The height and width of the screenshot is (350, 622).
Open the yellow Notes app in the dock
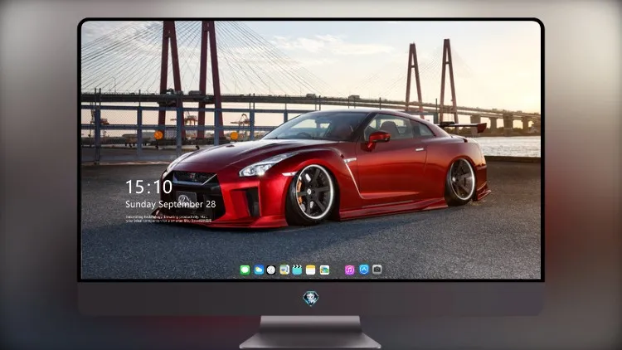click(x=311, y=270)
